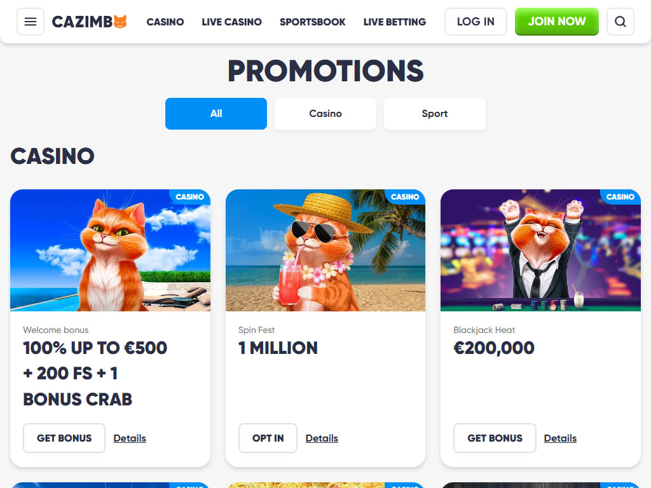Click the green JOIN NOW button

click(557, 22)
